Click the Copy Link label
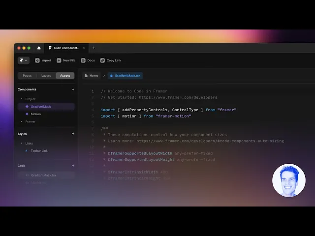The image size is (315, 236). (114, 60)
